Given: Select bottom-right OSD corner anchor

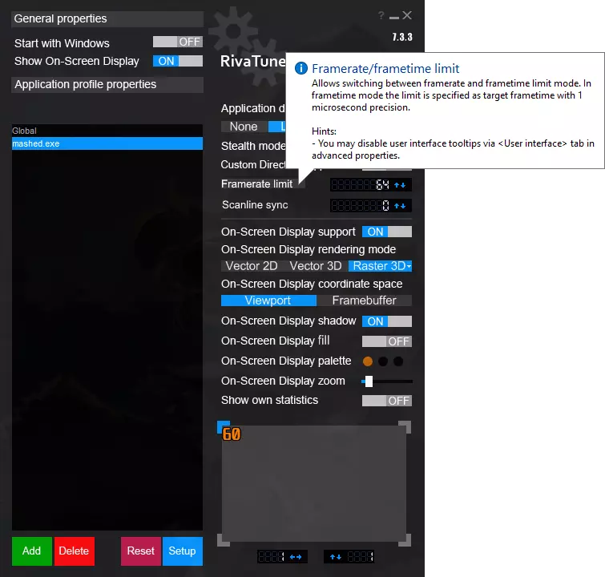Looking at the screenshot, I should point(405,540).
